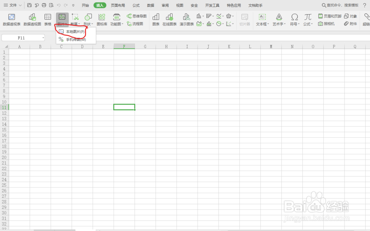Open the help question mark icon

364,5
